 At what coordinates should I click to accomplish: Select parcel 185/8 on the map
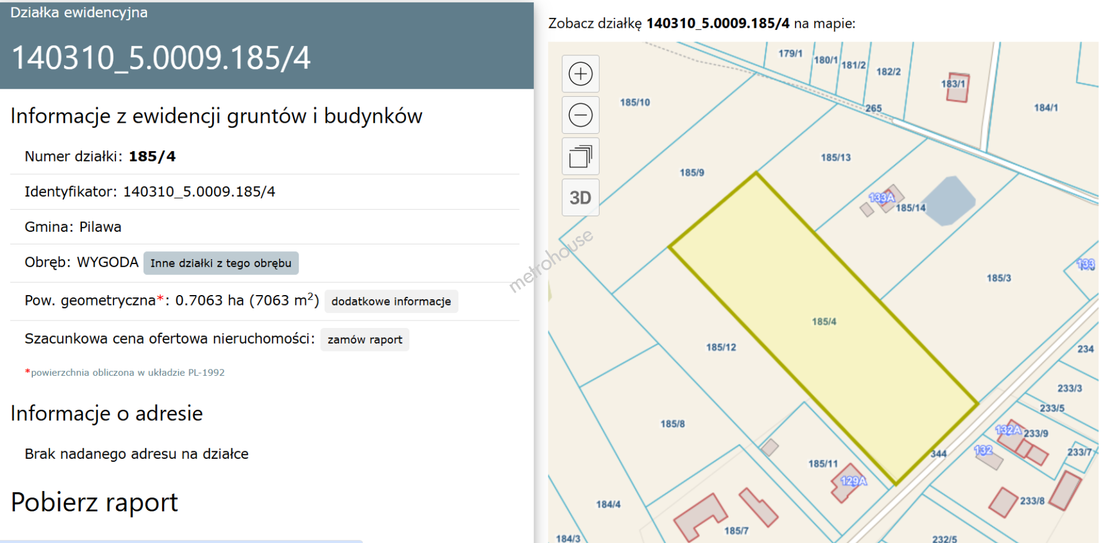tap(672, 424)
